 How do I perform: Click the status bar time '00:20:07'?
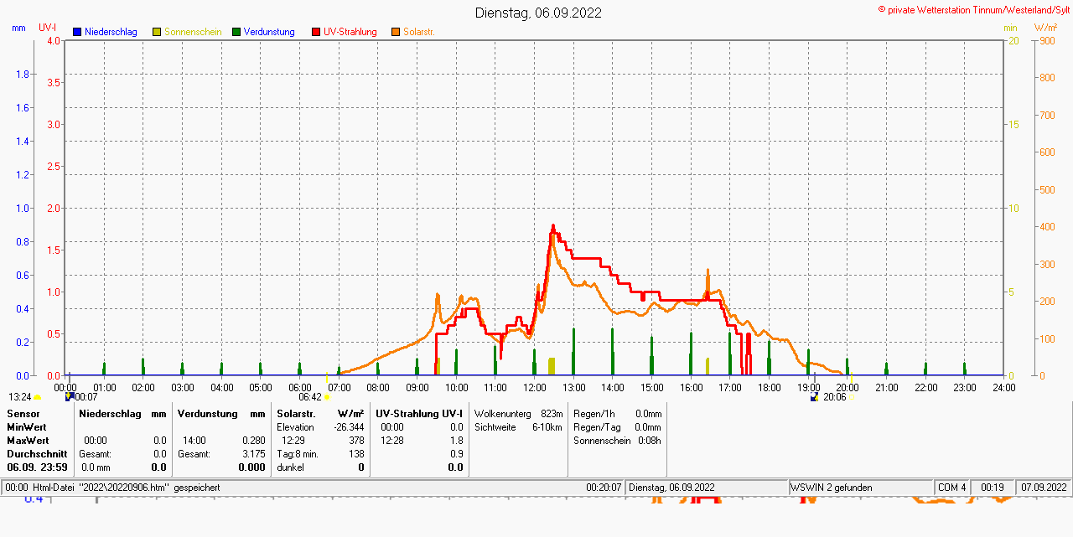pyautogui.click(x=604, y=488)
